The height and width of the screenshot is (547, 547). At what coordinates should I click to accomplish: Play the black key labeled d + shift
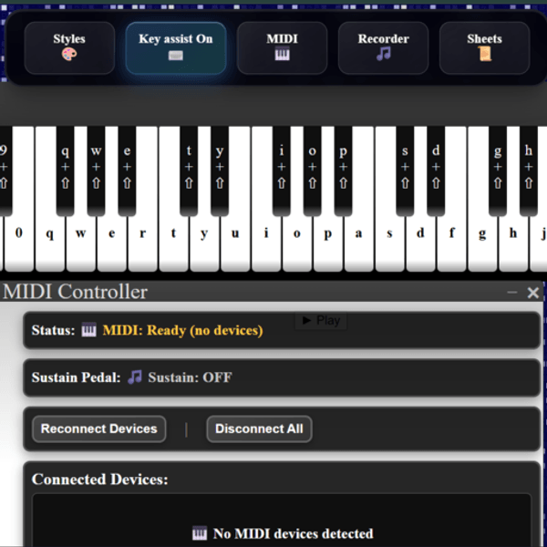click(436, 171)
